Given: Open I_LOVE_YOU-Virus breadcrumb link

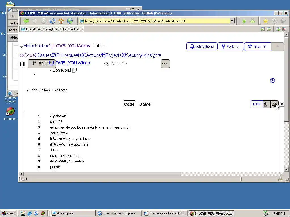Looking at the screenshot, I should pyautogui.click(x=70, y=63).
